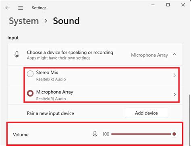Click the vertical scrollbar on right edge
Screen dimensions: 191x146
(x=190, y=119)
